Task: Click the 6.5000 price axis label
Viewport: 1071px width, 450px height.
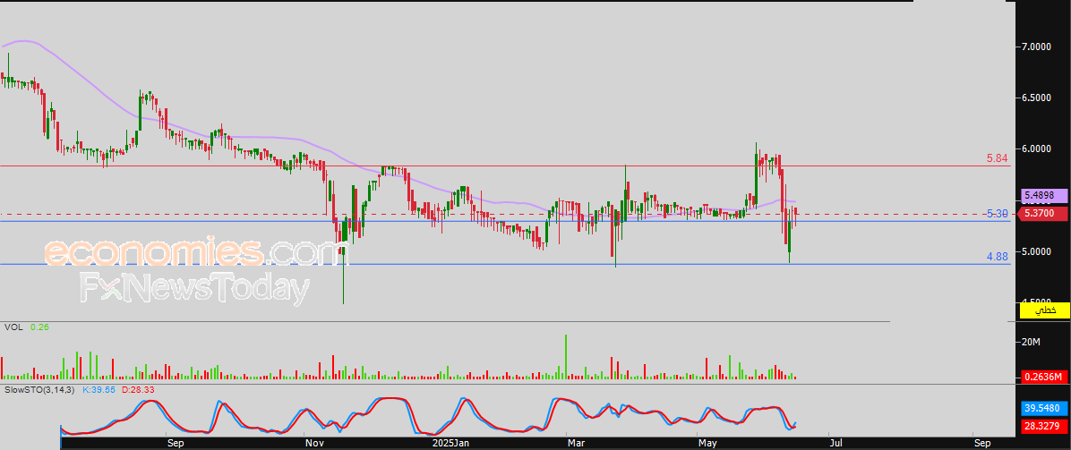Action: coord(1037,98)
